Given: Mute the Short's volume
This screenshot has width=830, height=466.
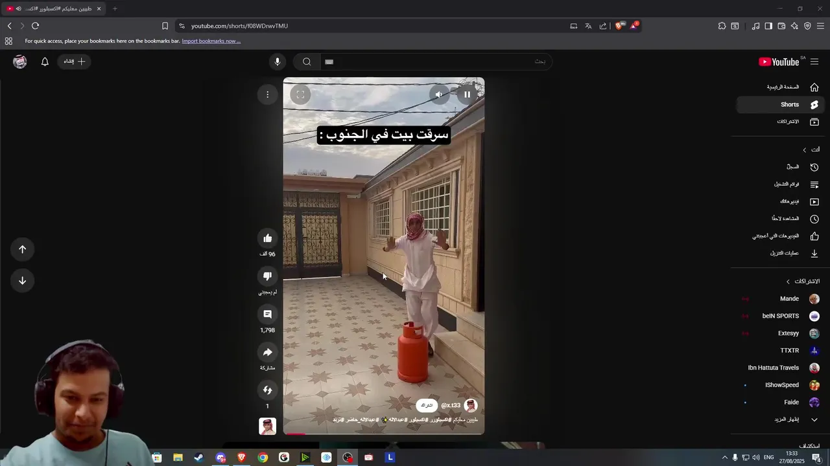Looking at the screenshot, I should coord(439,94).
